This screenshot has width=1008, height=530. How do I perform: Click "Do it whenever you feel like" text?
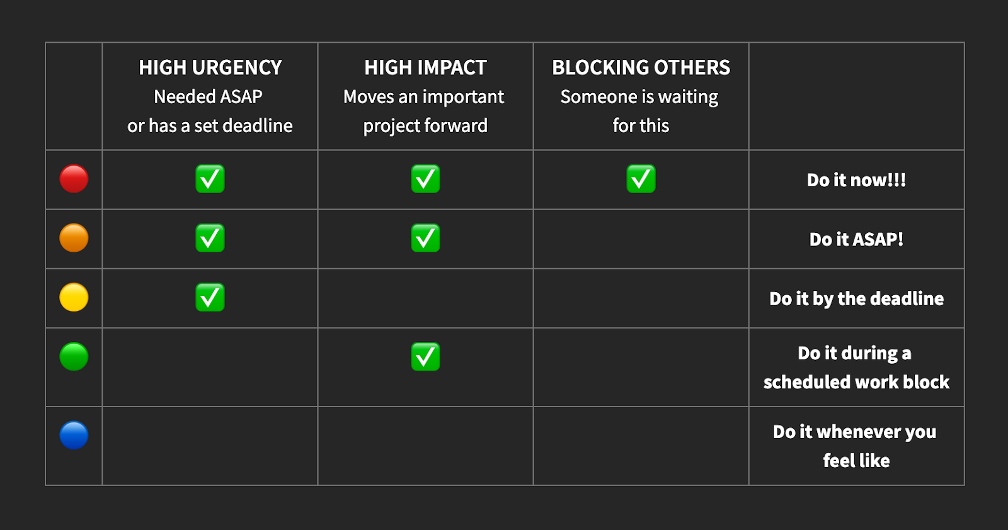pos(856,446)
